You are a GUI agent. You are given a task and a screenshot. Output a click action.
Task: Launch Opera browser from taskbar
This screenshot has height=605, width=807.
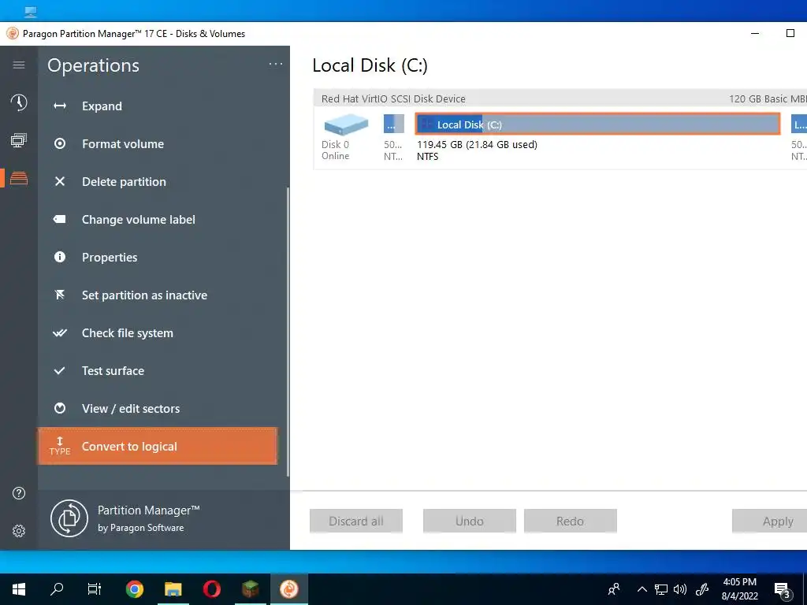(x=211, y=589)
